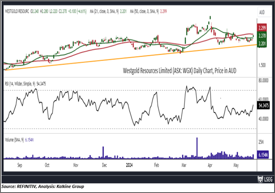275x193 pixels.
Task: Click the 6.154M volume tag on axis
Action: [263, 155]
